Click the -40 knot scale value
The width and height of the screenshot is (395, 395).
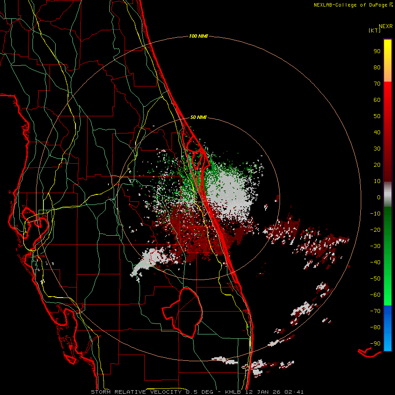(375, 262)
